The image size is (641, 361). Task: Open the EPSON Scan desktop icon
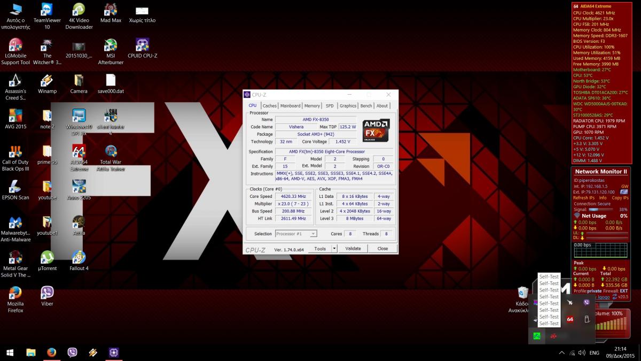point(15,189)
